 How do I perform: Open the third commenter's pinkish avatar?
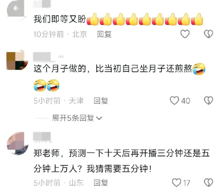(18, 143)
